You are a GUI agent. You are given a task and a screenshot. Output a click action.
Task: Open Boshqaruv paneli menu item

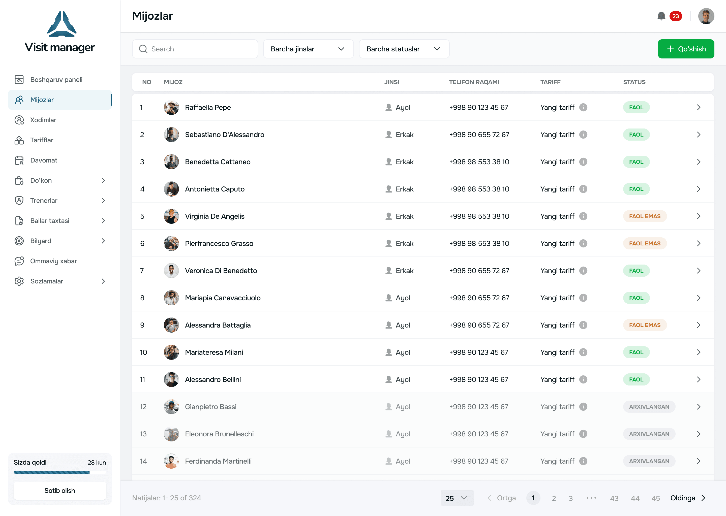[60, 79]
